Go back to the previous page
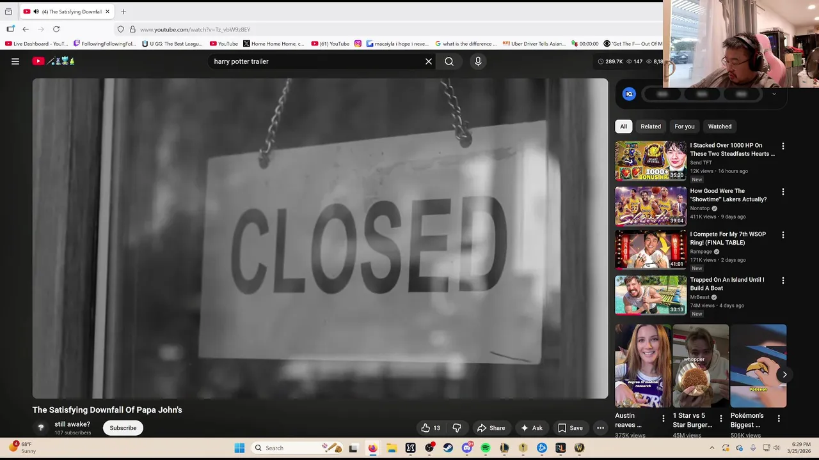The height and width of the screenshot is (460, 819). 26,29
